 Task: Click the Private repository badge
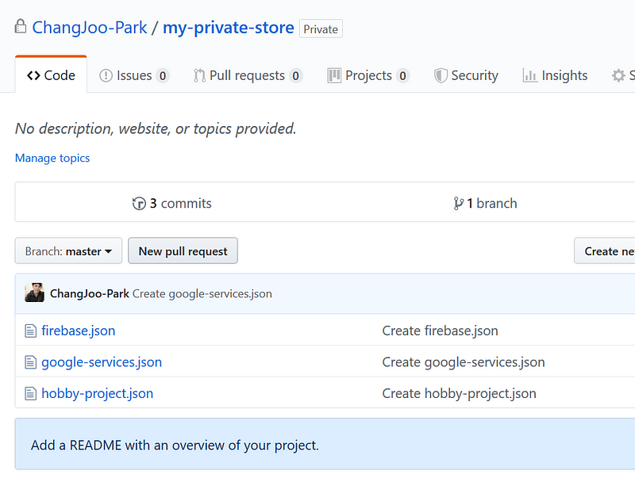coord(320,29)
